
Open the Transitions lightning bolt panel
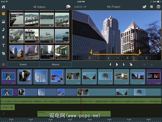pos(4,37)
